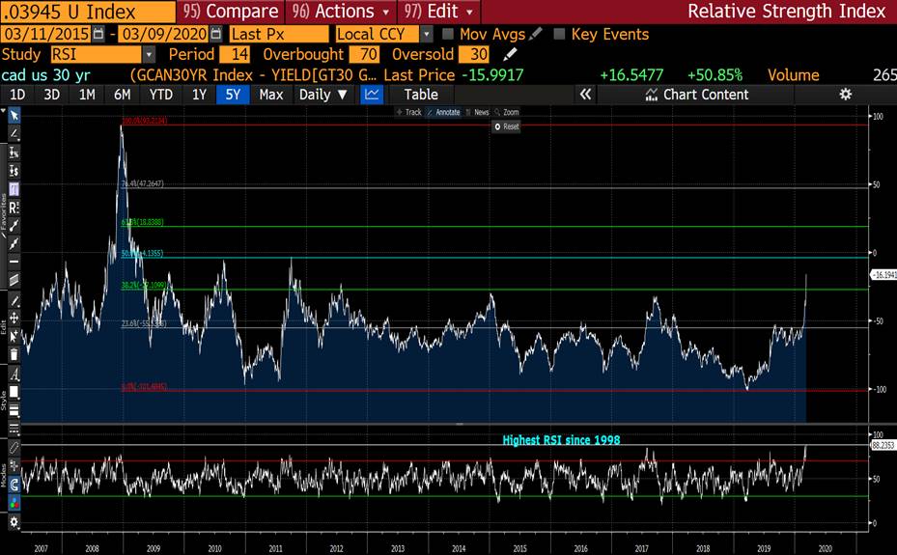The height and width of the screenshot is (555, 897).
Task: Click the Period 14 input field
Action: click(235, 54)
